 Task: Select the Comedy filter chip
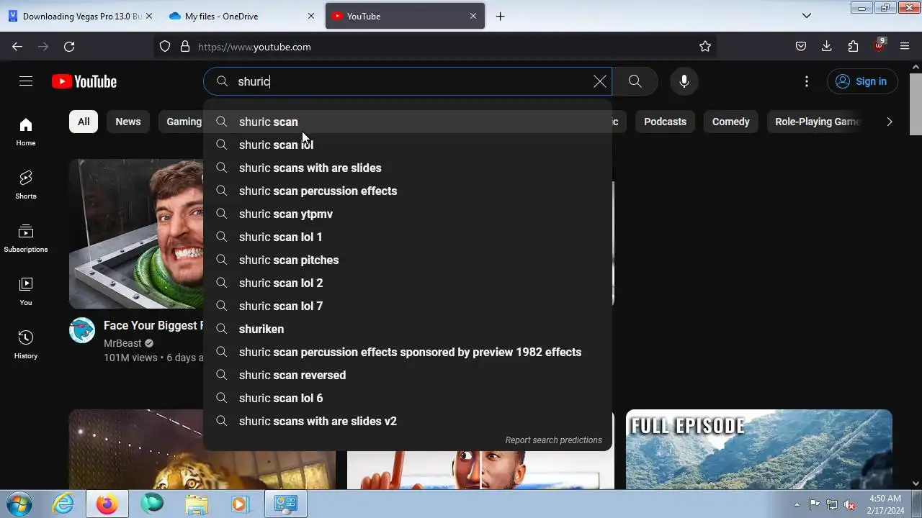pos(730,122)
